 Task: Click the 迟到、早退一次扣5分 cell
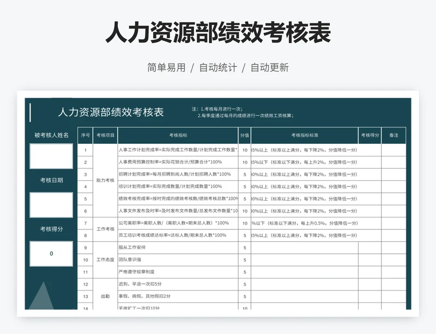click(178, 284)
